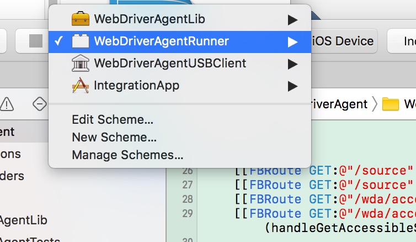Stop the running task with the square button
This screenshot has width=416, height=242.
[x=36, y=41]
